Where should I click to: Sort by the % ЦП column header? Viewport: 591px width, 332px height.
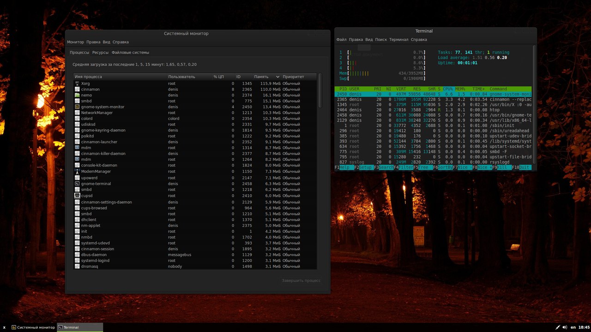(218, 77)
